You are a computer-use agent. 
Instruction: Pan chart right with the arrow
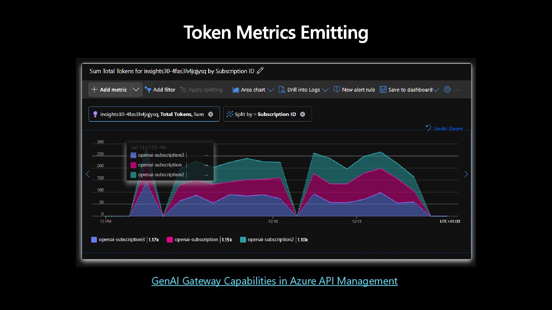466,174
